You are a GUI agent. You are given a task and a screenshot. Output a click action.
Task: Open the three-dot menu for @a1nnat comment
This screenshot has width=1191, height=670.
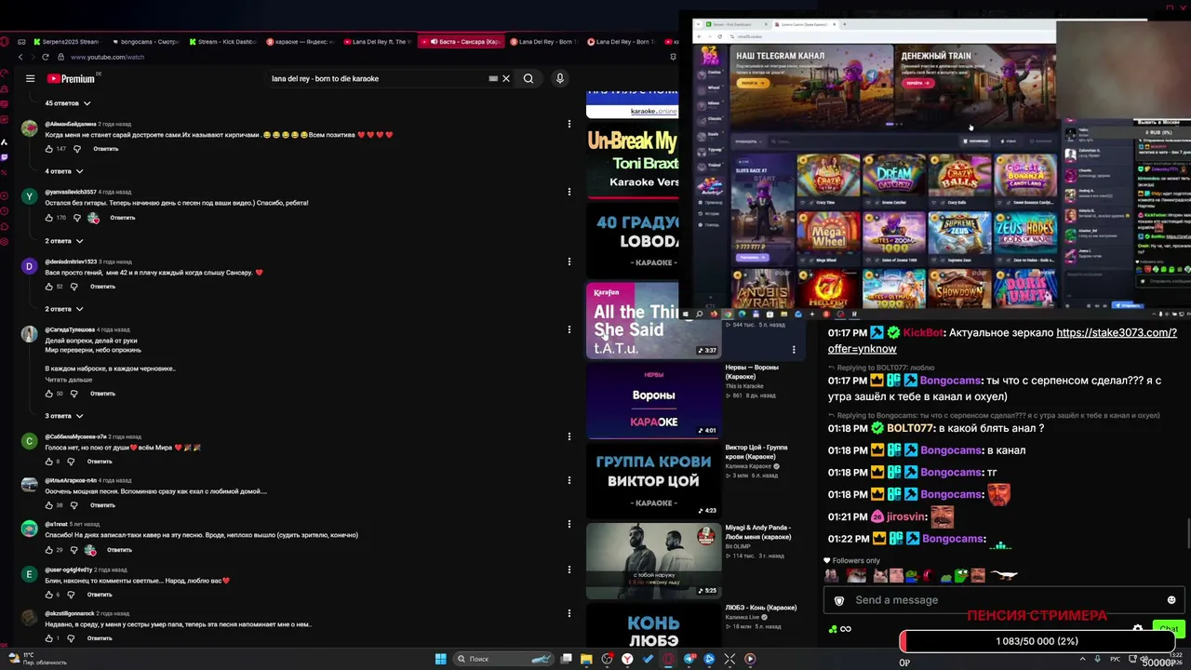(x=569, y=524)
